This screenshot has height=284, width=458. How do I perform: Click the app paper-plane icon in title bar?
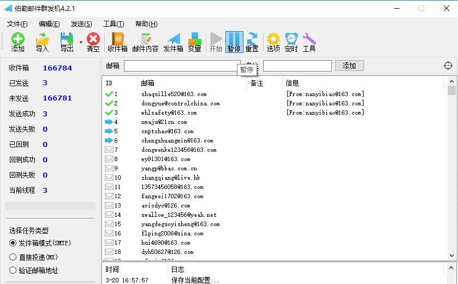point(8,9)
